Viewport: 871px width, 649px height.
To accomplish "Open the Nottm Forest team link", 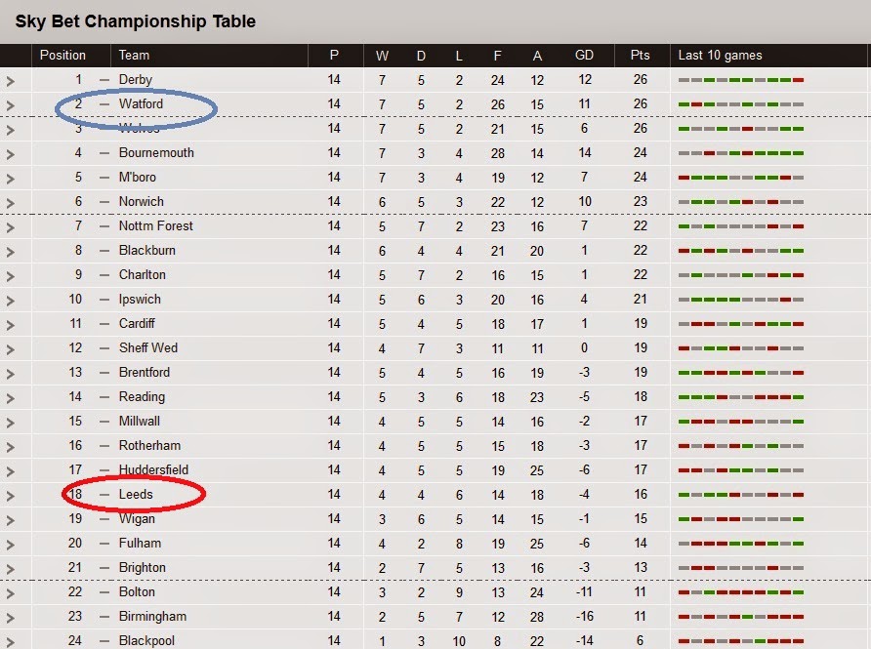I will pos(155,226).
